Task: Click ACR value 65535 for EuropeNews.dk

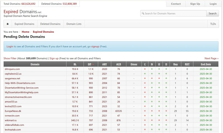Action: (x=119, y=111)
